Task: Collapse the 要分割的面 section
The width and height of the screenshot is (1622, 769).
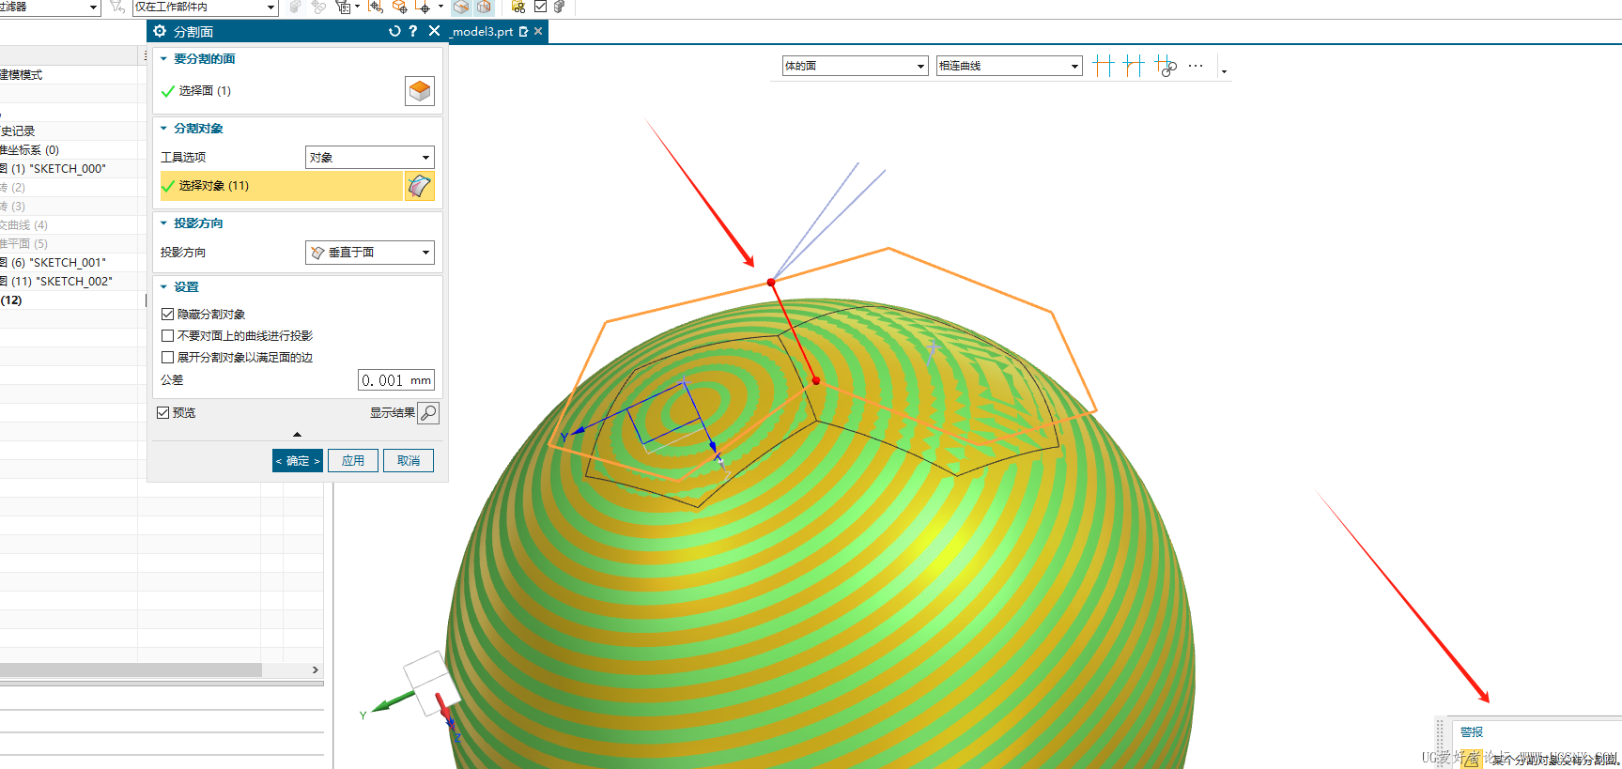Action: [163, 58]
